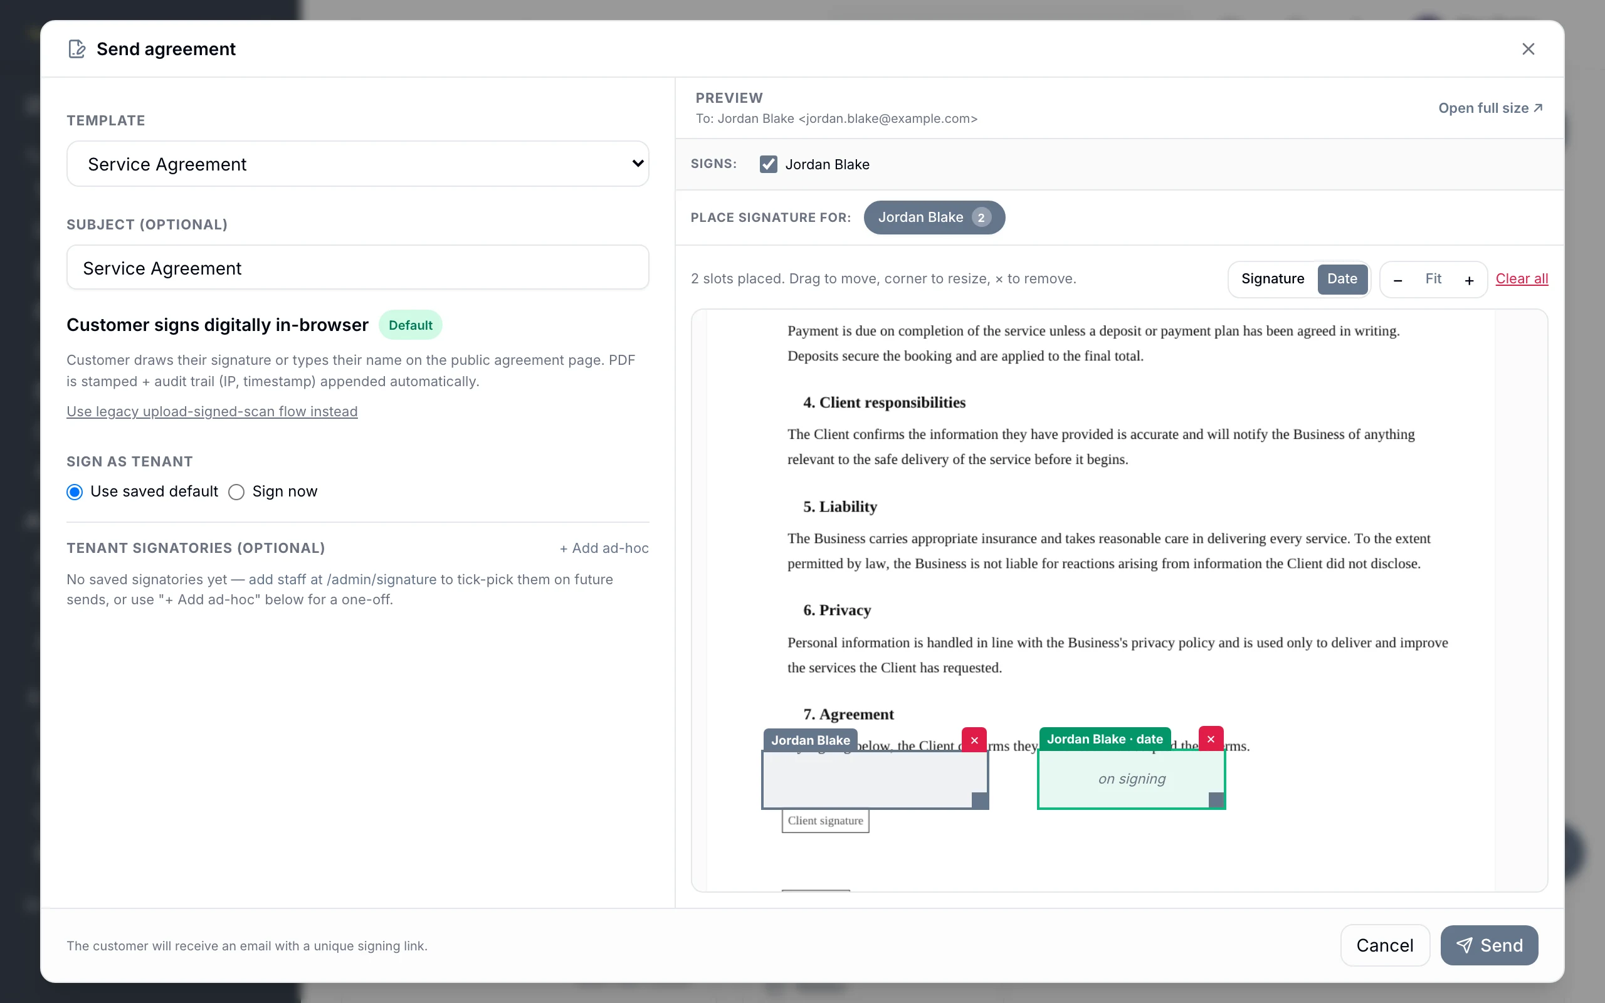Viewport: 1605px width, 1003px height.
Task: Click the Send button
Action: tap(1489, 945)
